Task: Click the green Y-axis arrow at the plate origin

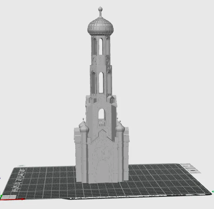Action: point(1,197)
